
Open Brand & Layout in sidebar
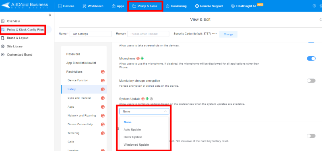(18, 38)
